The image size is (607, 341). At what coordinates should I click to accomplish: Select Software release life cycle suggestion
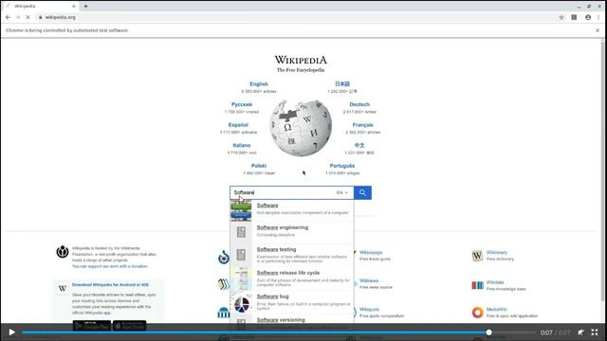click(292, 278)
